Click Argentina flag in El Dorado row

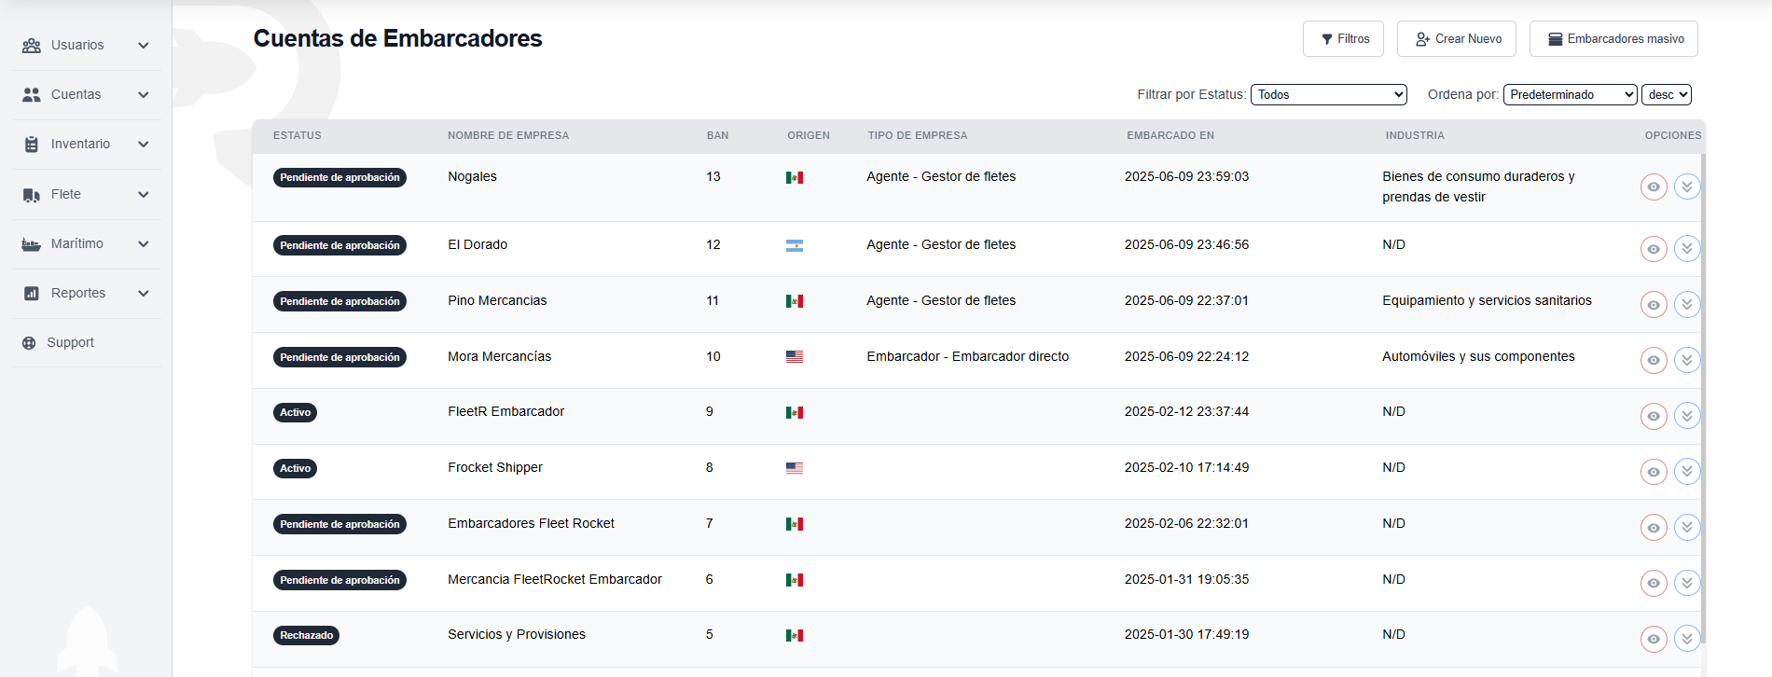[794, 245]
